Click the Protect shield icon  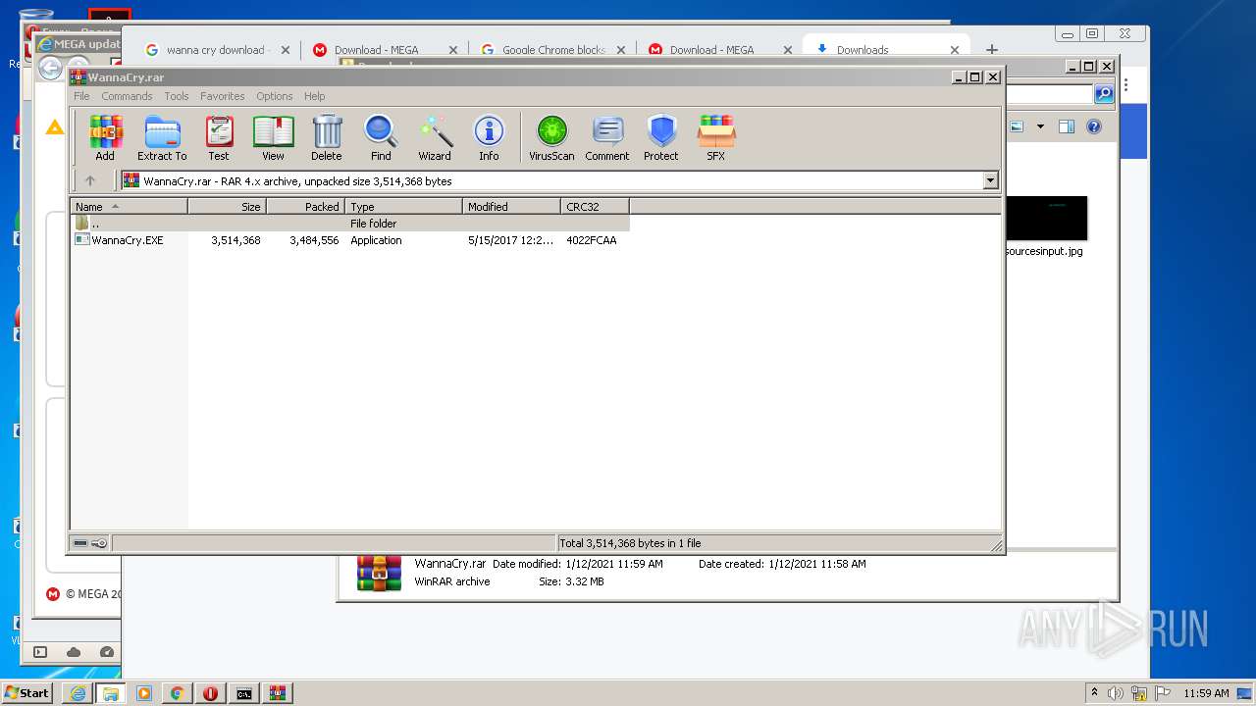661,138
